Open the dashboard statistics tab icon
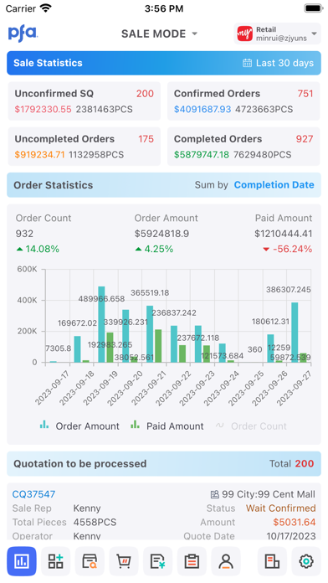Screen dimensions: 328x583 pyautogui.click(x=22, y=561)
